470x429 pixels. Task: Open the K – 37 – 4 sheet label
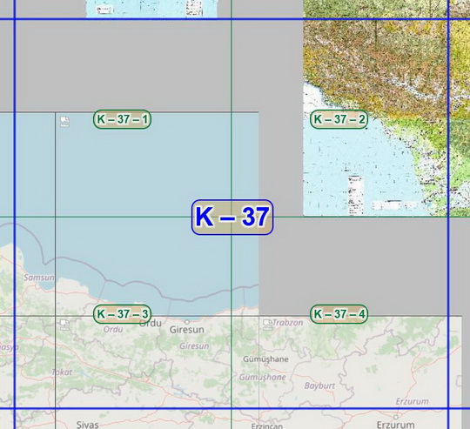point(339,314)
